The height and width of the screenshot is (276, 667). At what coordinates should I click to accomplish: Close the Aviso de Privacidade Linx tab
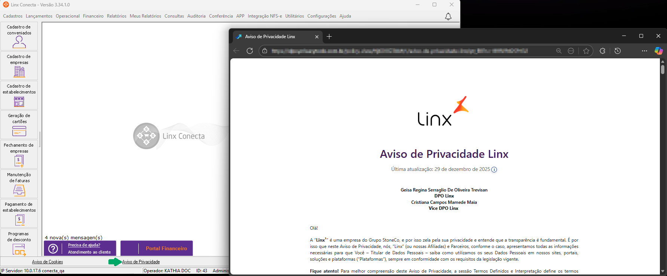(317, 37)
